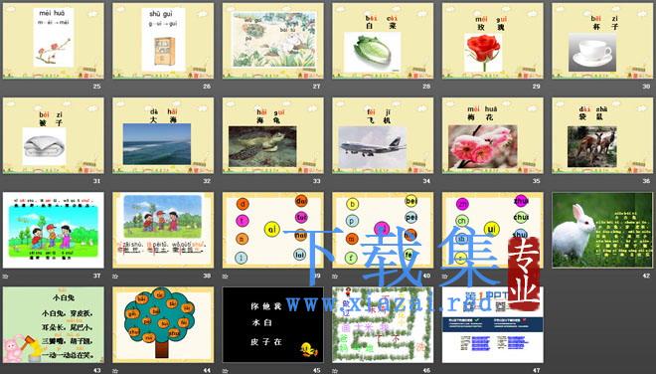
Task: Select slide 38 with children and pinyin text
Action: pos(163,230)
